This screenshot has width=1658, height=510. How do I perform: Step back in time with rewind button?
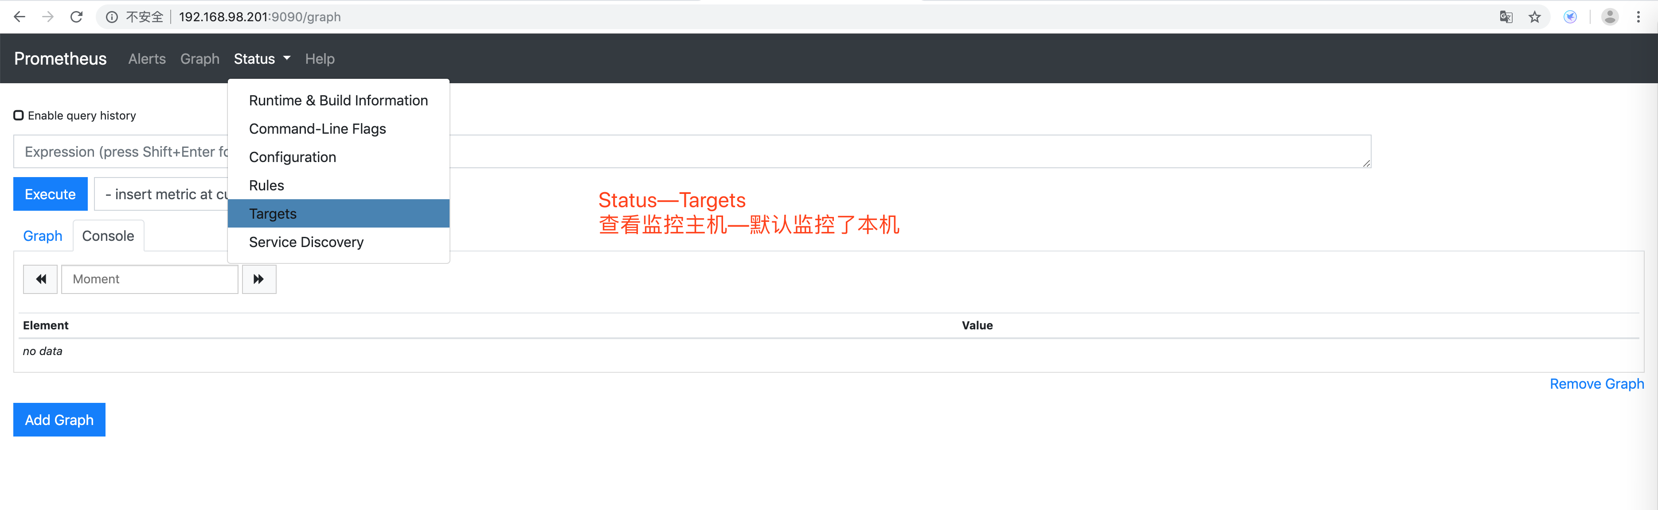(40, 279)
